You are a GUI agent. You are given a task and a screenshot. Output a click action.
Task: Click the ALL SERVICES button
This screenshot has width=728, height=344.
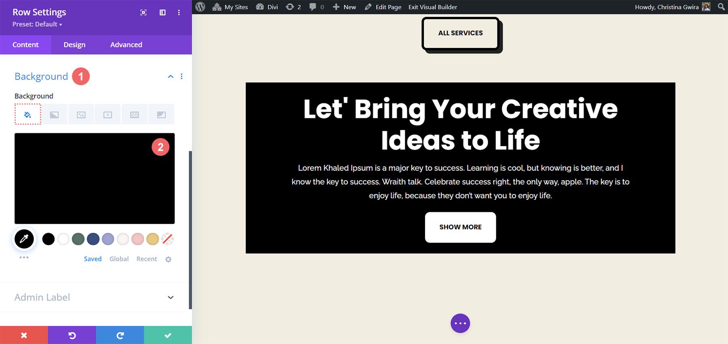pyautogui.click(x=460, y=33)
